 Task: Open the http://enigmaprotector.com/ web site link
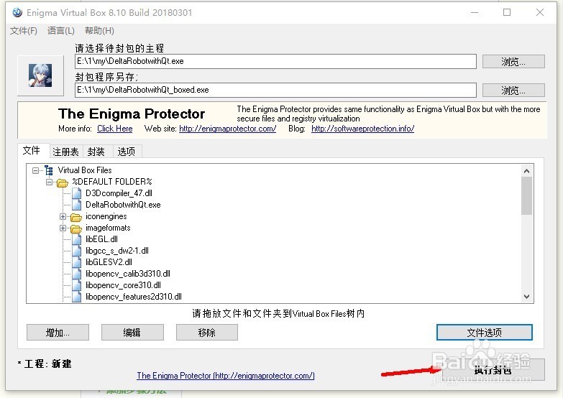tap(228, 129)
